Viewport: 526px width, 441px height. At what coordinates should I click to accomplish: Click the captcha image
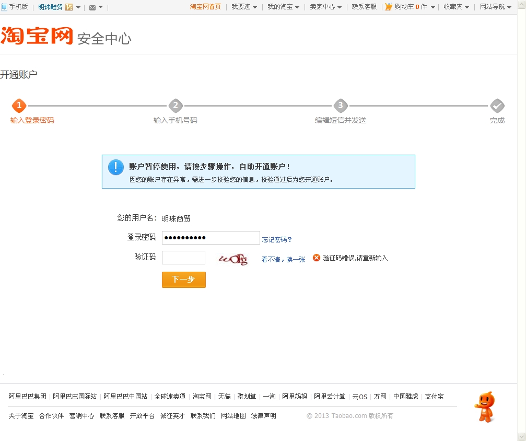233,259
